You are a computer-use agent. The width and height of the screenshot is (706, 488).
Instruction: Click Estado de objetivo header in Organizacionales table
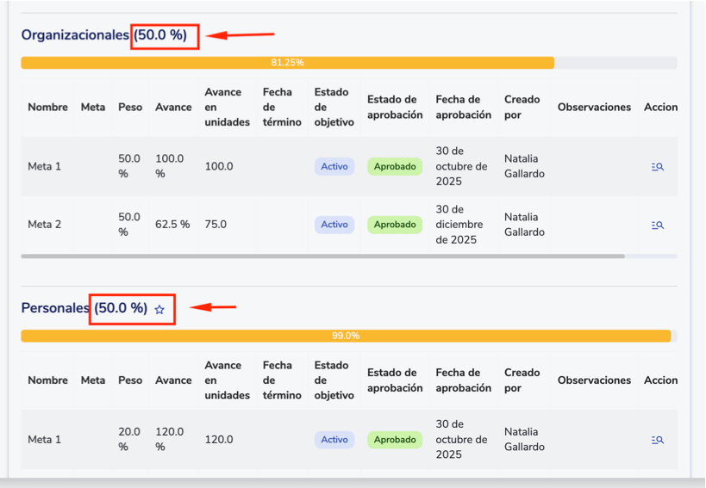334,108
